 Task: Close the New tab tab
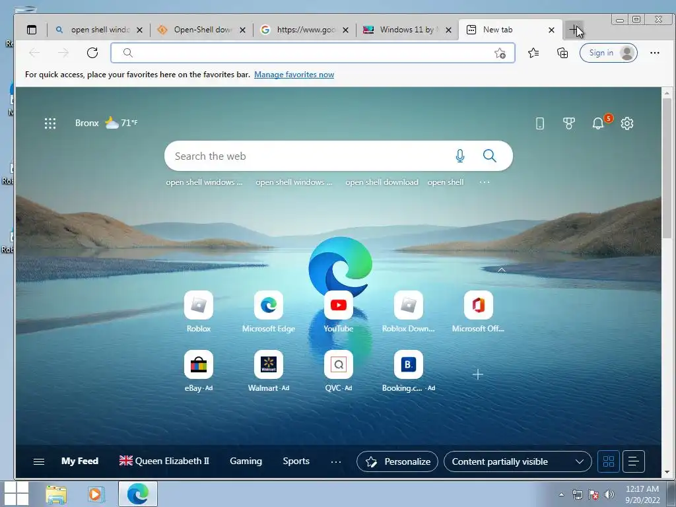[551, 30]
